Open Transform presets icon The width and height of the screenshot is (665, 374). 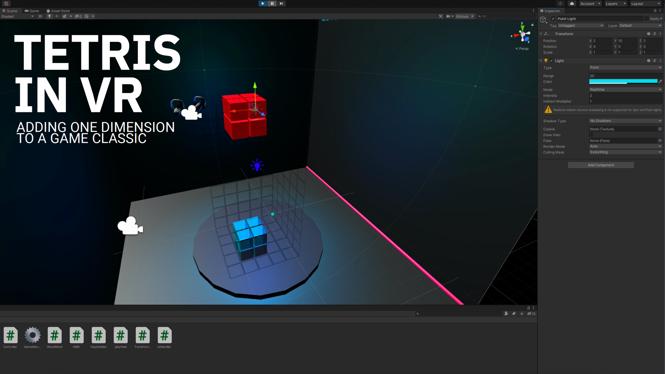coord(655,34)
